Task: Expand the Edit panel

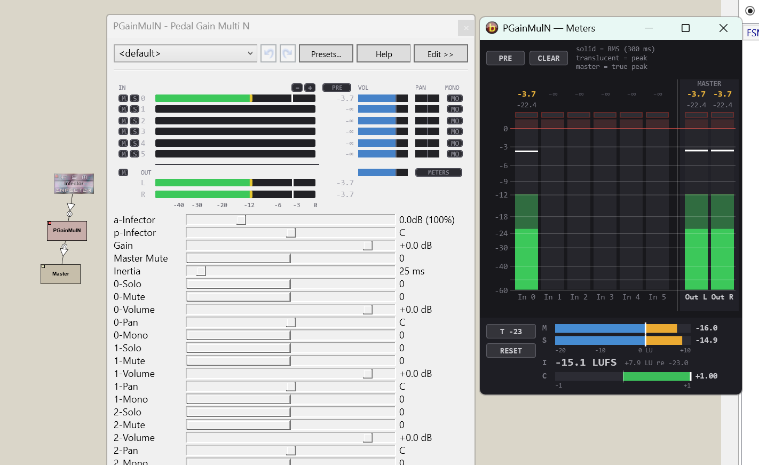Action: click(441, 53)
